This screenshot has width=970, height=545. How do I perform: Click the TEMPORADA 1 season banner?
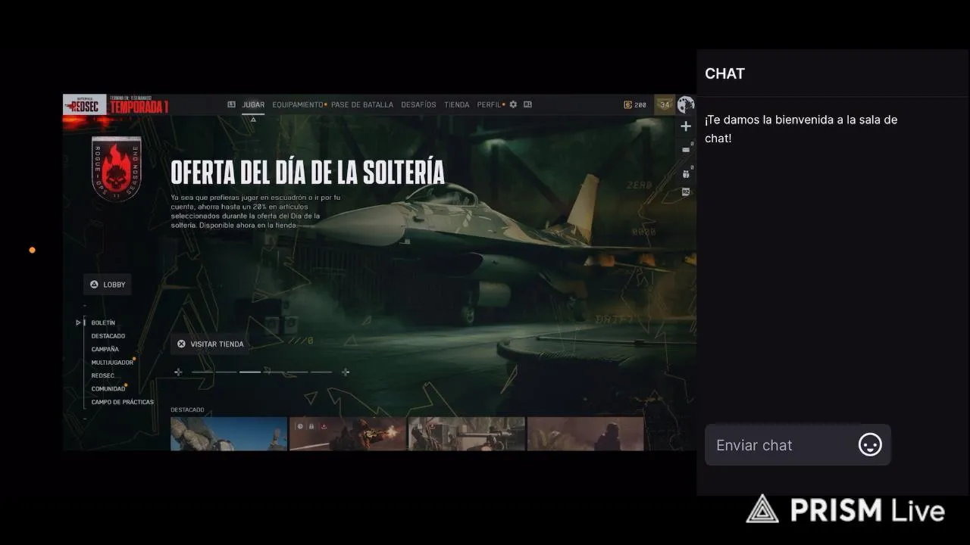(x=139, y=105)
